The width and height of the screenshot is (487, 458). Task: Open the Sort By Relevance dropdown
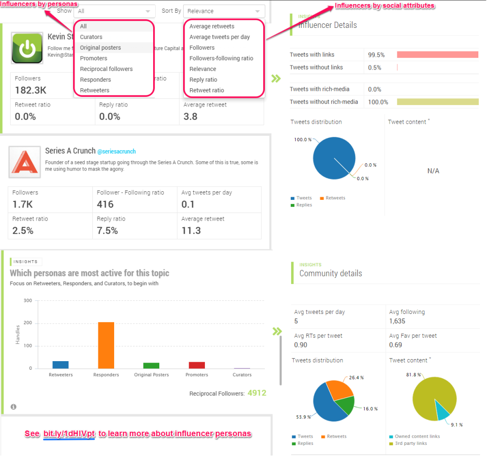pyautogui.click(x=224, y=11)
